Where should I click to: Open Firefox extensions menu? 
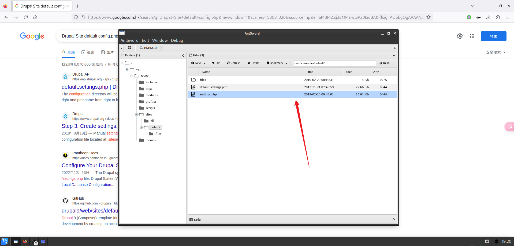tap(498, 17)
